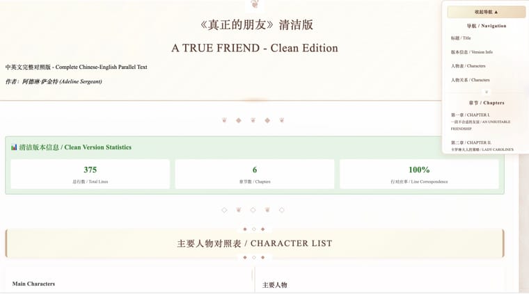Click the small ornament divider in navigation panel
Image resolution: width=529 pixels, height=294 pixels.
pyautogui.click(x=486, y=92)
